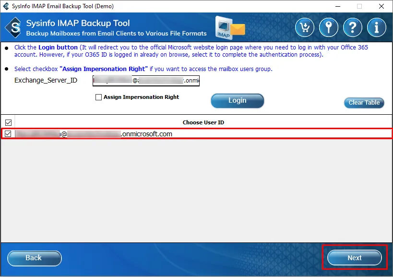Select the onmicrosoft.com user ID row
393x277 pixels.
[197, 134]
